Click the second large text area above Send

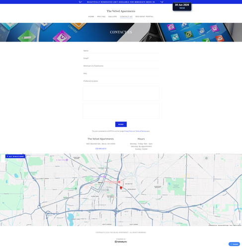point(121,111)
